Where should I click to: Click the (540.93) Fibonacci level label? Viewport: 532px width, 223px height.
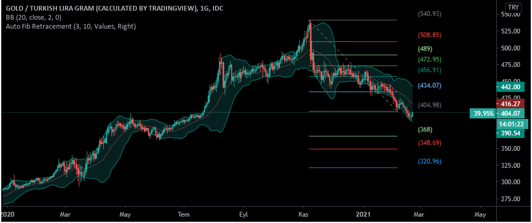pyautogui.click(x=430, y=14)
